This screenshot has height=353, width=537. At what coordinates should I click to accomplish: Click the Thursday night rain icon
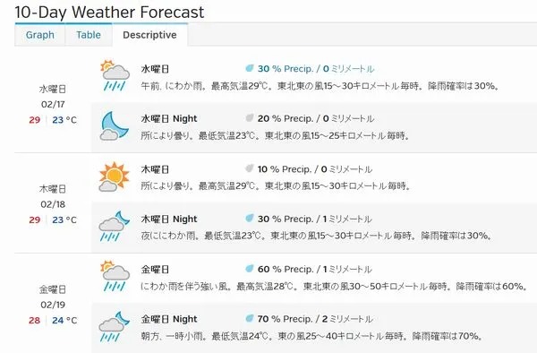pyautogui.click(x=114, y=226)
